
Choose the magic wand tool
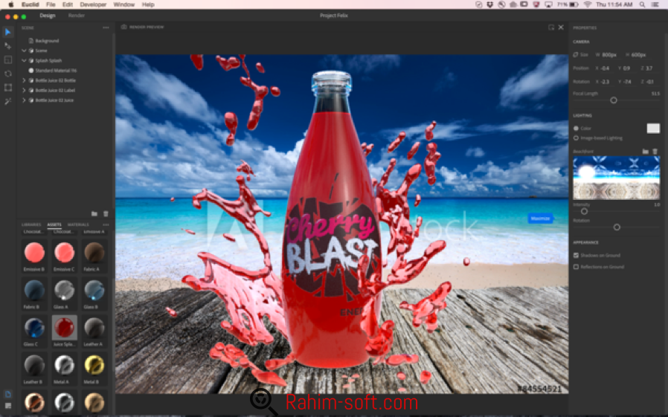pyautogui.click(x=7, y=101)
